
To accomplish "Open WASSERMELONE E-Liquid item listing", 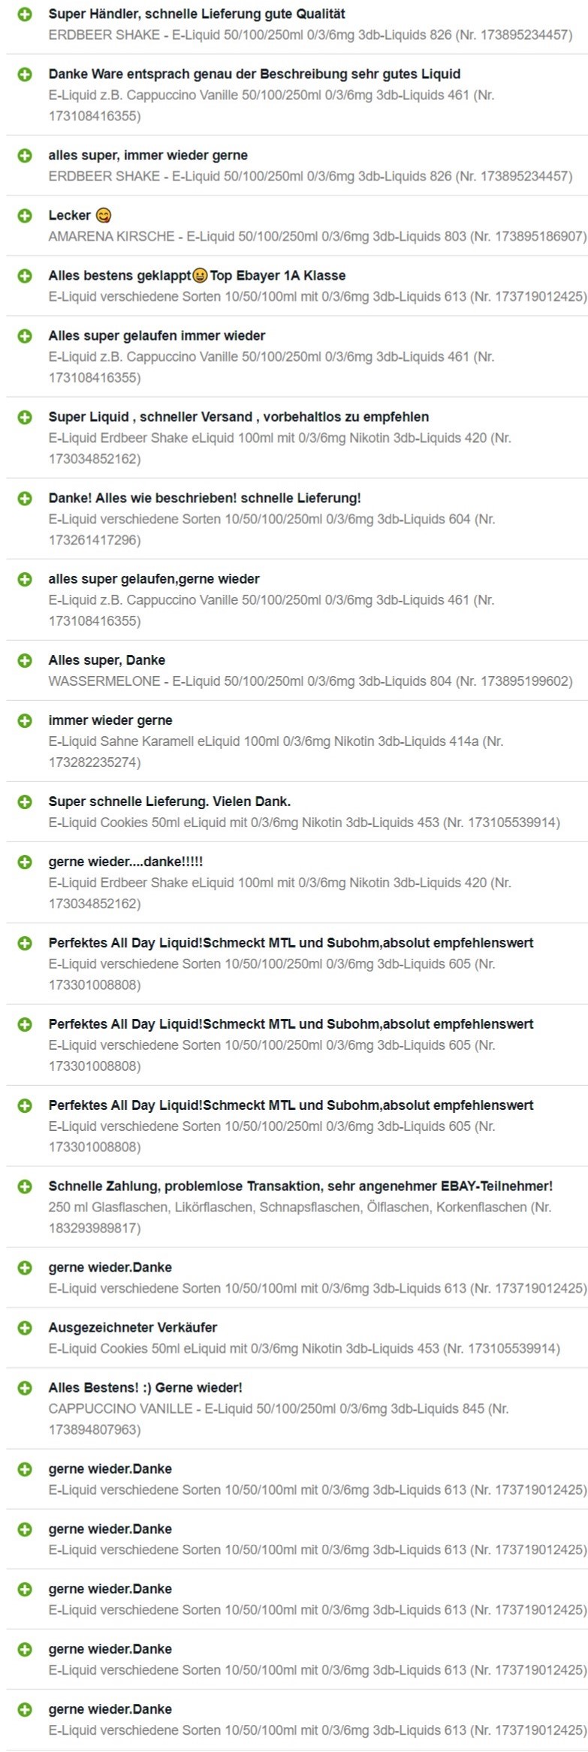I will pos(310,681).
